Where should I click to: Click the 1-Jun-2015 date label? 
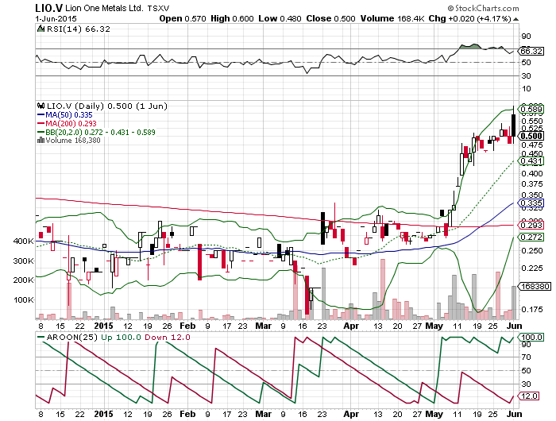56,19
